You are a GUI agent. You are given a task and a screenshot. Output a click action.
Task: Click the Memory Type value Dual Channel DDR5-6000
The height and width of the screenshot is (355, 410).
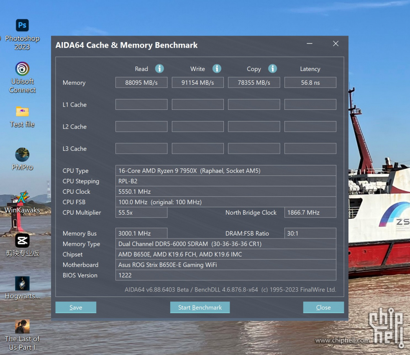tap(226, 244)
